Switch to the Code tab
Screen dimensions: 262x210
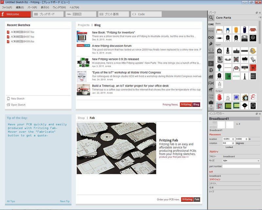coord(146,14)
